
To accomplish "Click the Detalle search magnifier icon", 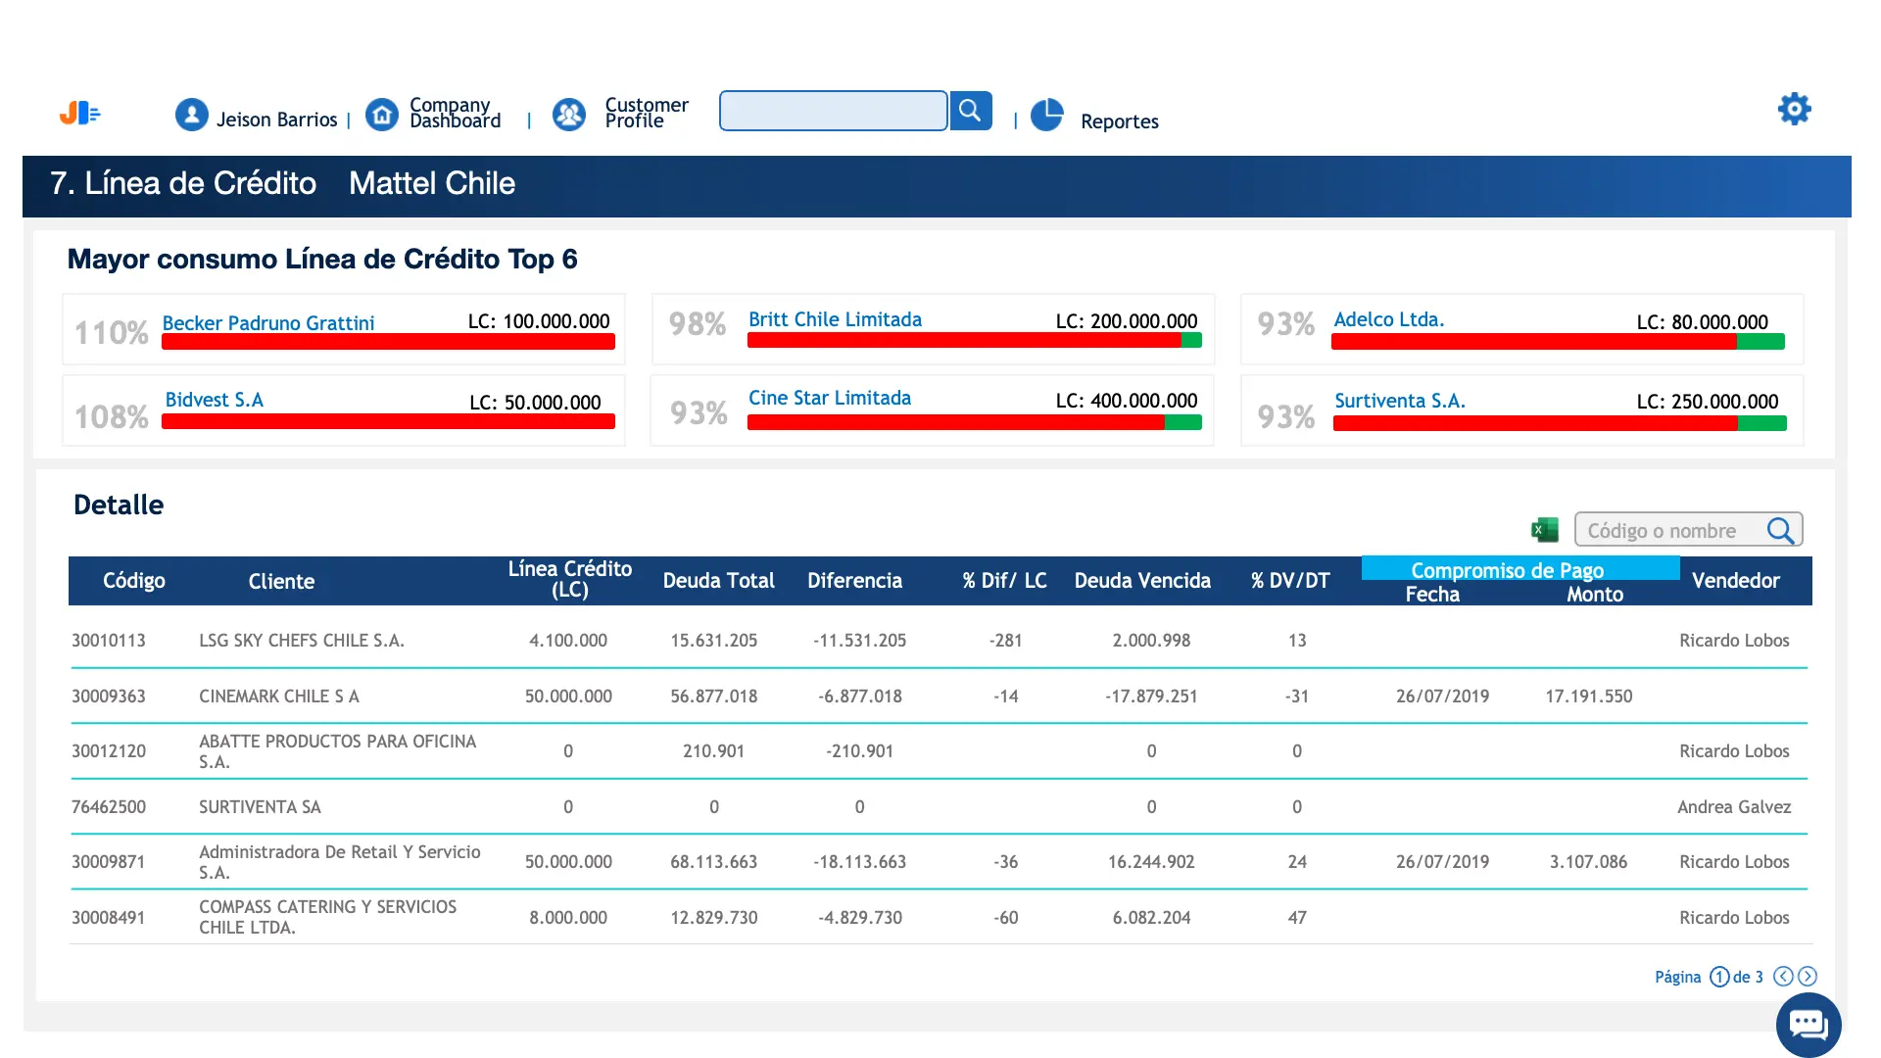I will (x=1780, y=530).
